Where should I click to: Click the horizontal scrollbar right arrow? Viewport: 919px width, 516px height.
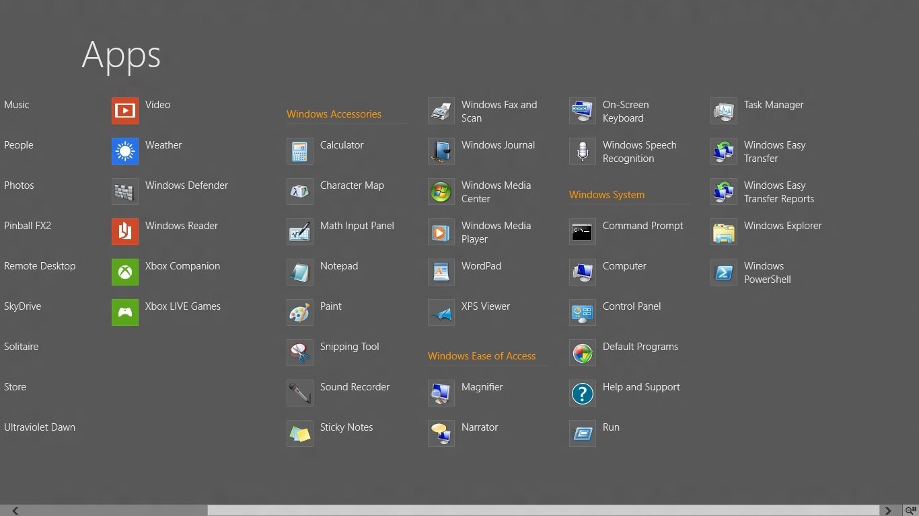[888, 511]
